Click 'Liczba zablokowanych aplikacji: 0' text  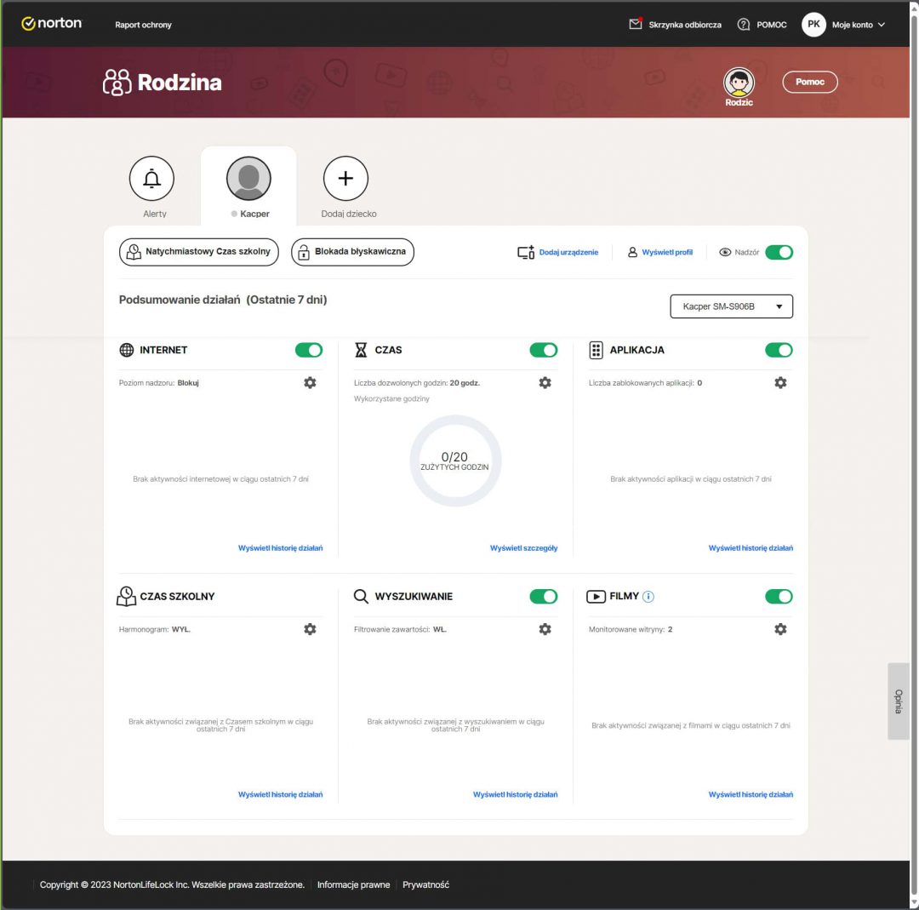pos(645,383)
